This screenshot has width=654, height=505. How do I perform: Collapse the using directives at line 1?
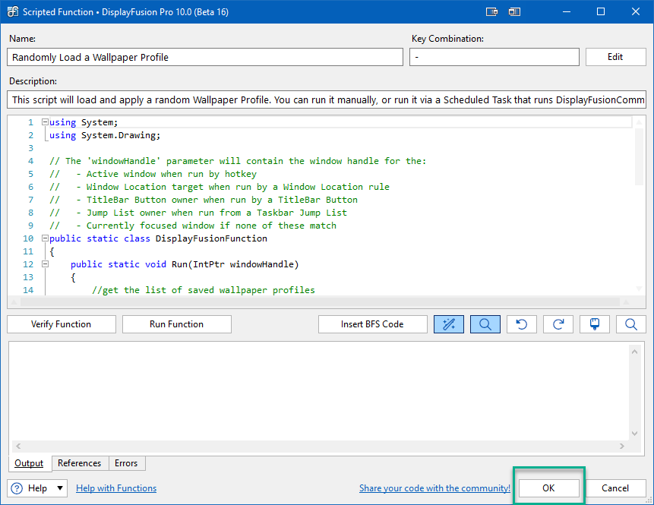click(45, 122)
